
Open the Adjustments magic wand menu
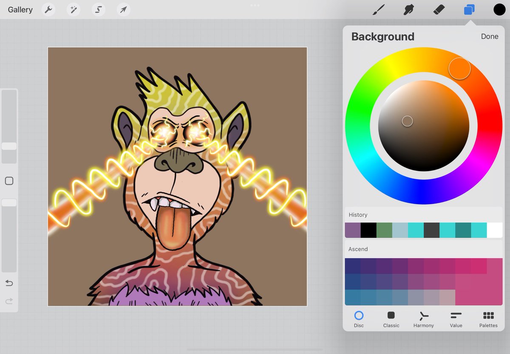click(x=74, y=9)
